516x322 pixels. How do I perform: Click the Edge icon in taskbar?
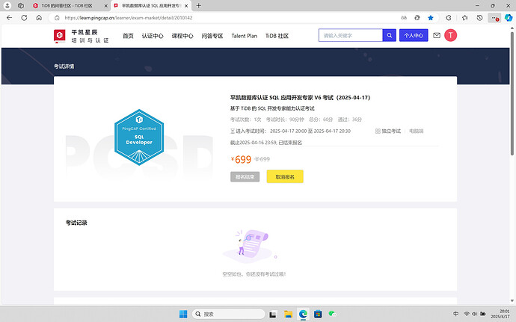[303, 314]
